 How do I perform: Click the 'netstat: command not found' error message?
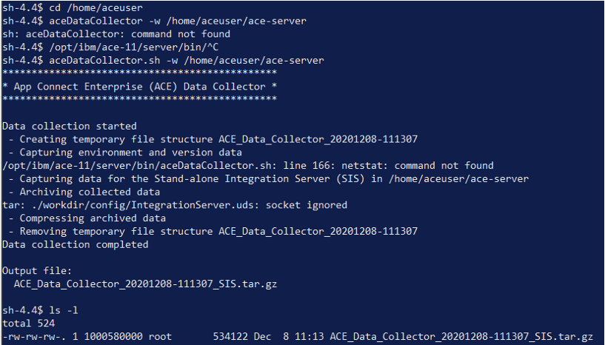[x=418, y=166]
